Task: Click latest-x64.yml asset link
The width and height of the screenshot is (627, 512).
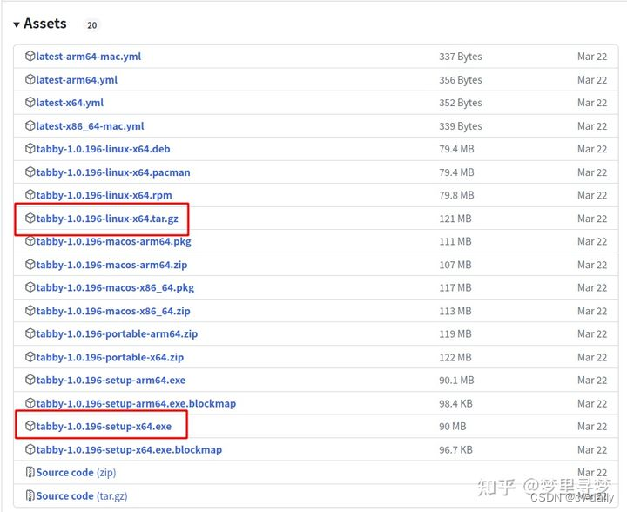Action: [x=70, y=103]
